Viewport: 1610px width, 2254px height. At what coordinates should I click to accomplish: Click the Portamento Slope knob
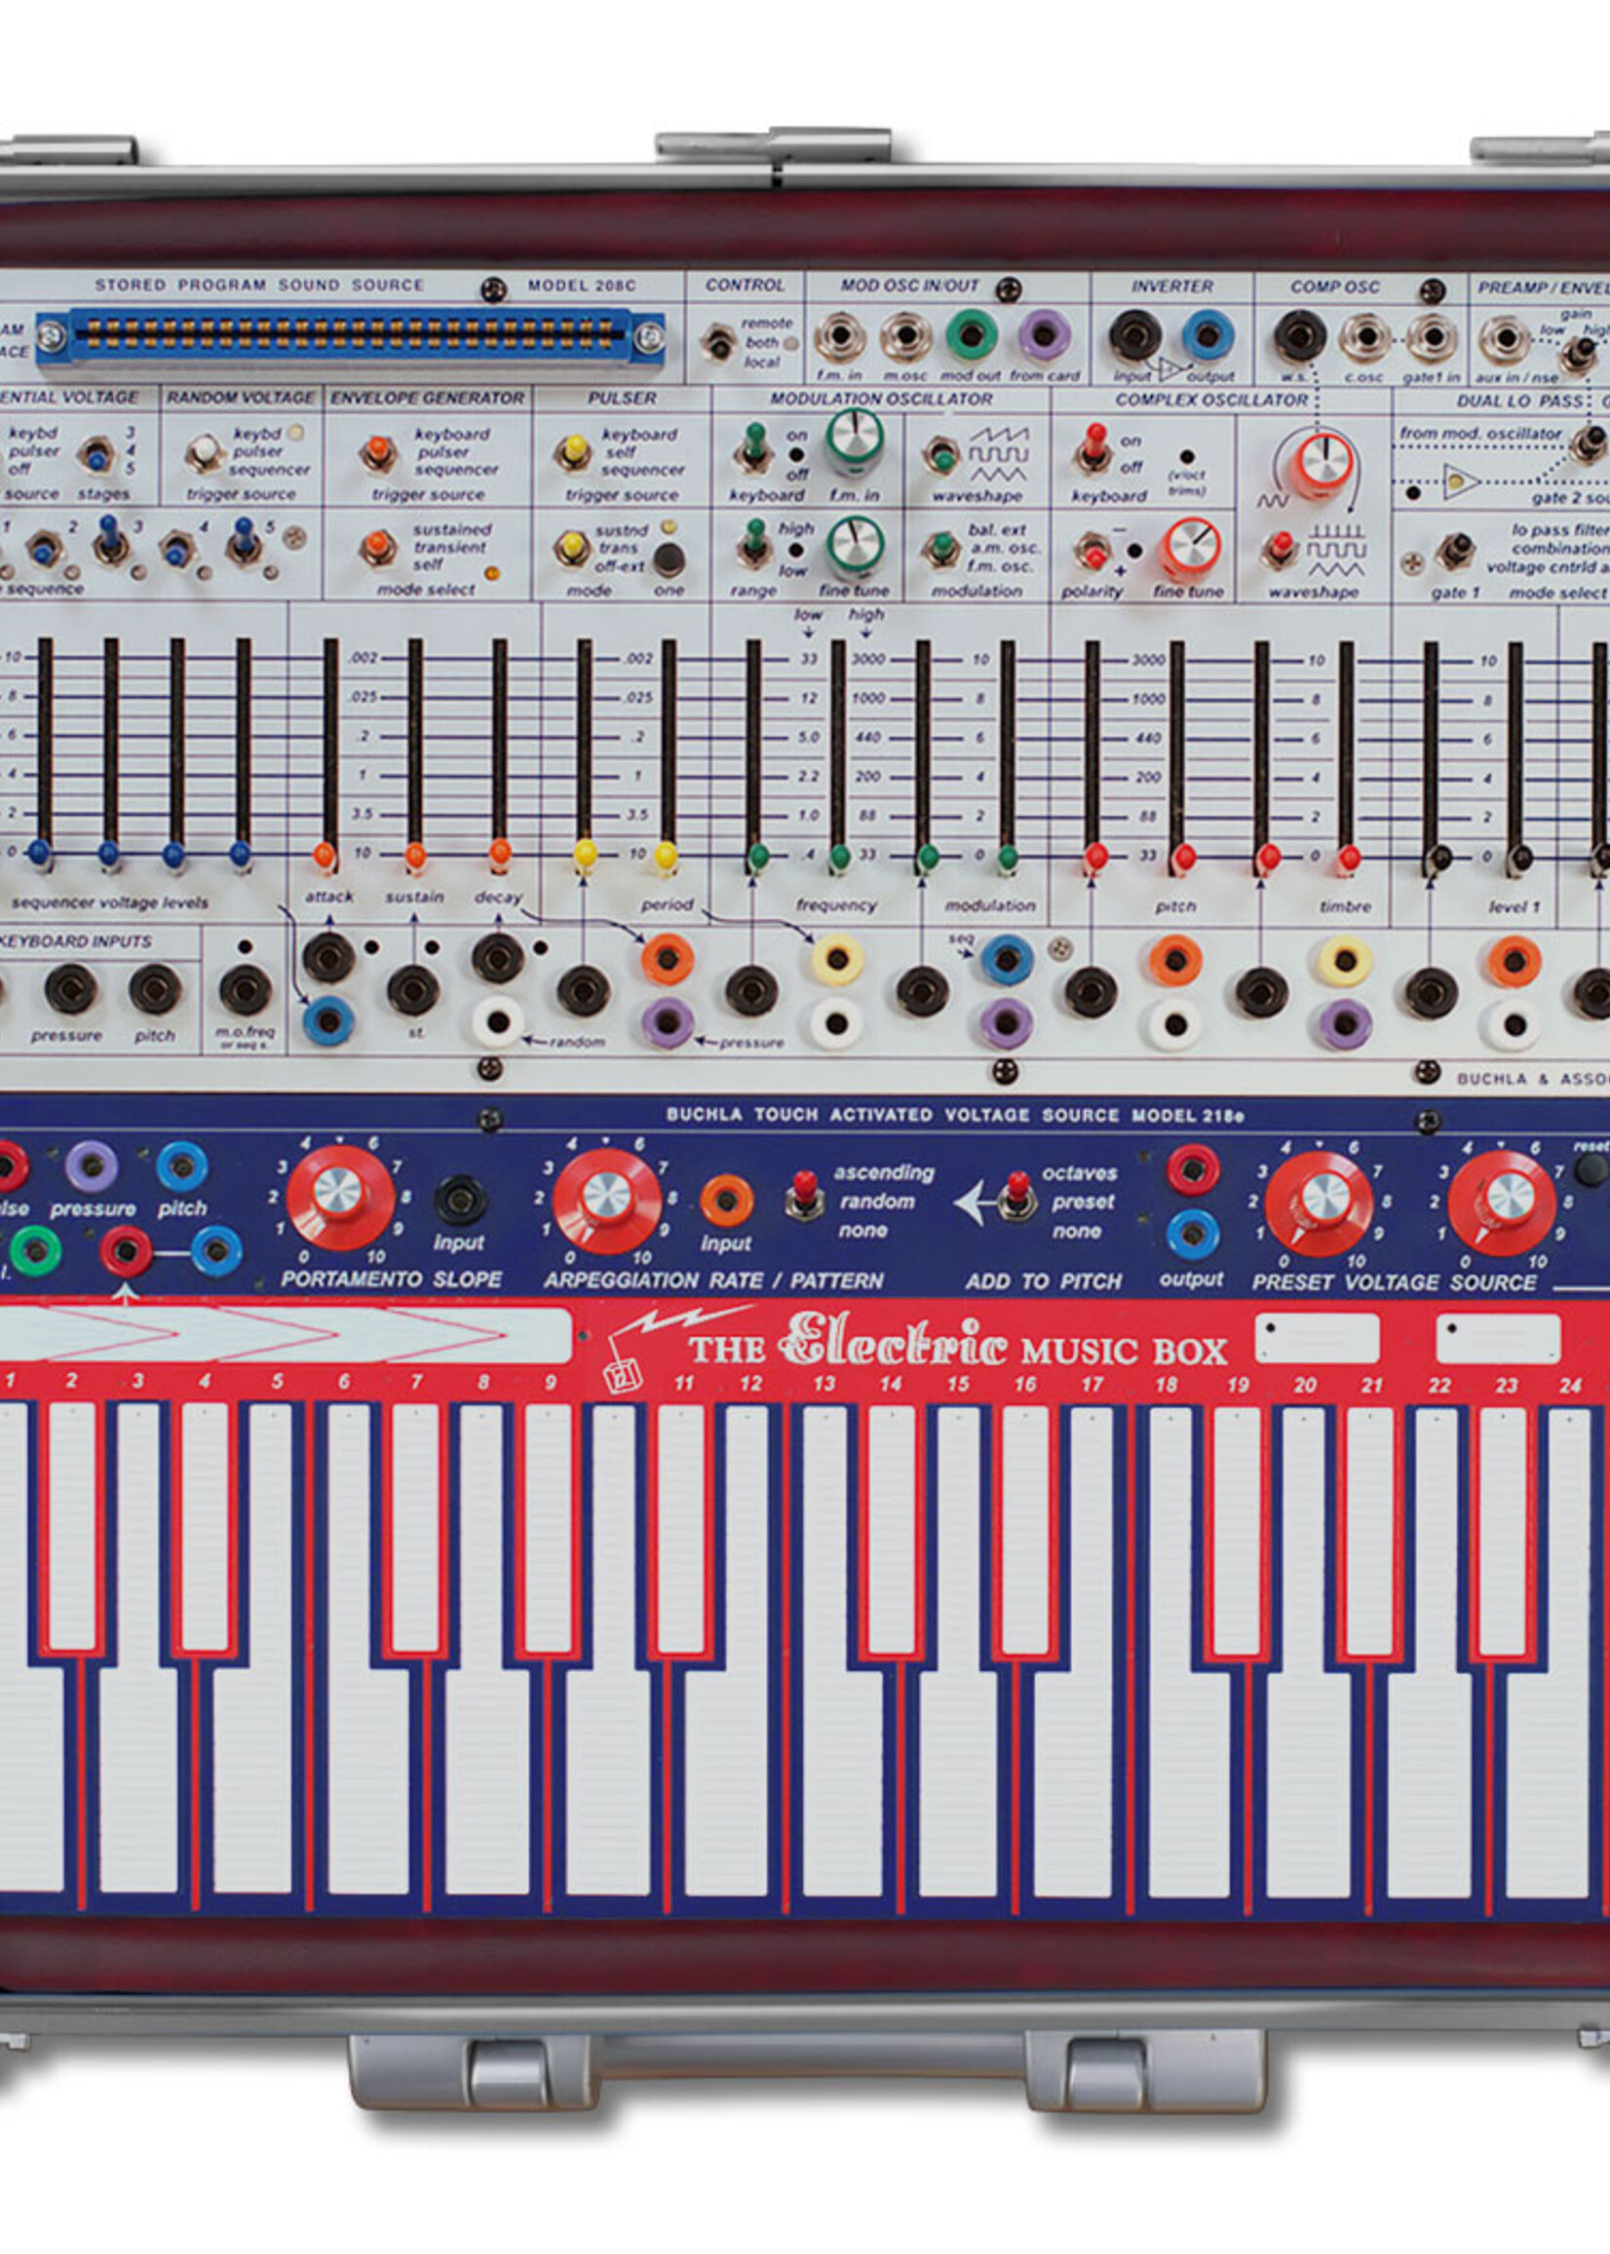coord(340,1199)
